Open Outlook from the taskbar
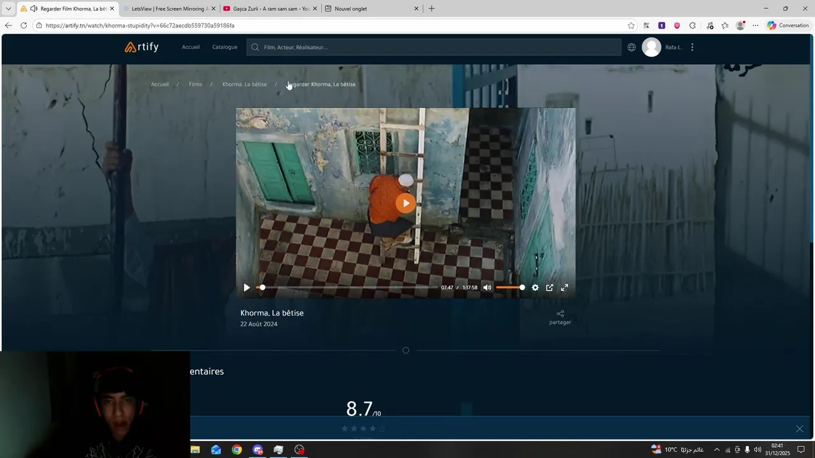Screen dimensions: 815x458 (x=216, y=450)
